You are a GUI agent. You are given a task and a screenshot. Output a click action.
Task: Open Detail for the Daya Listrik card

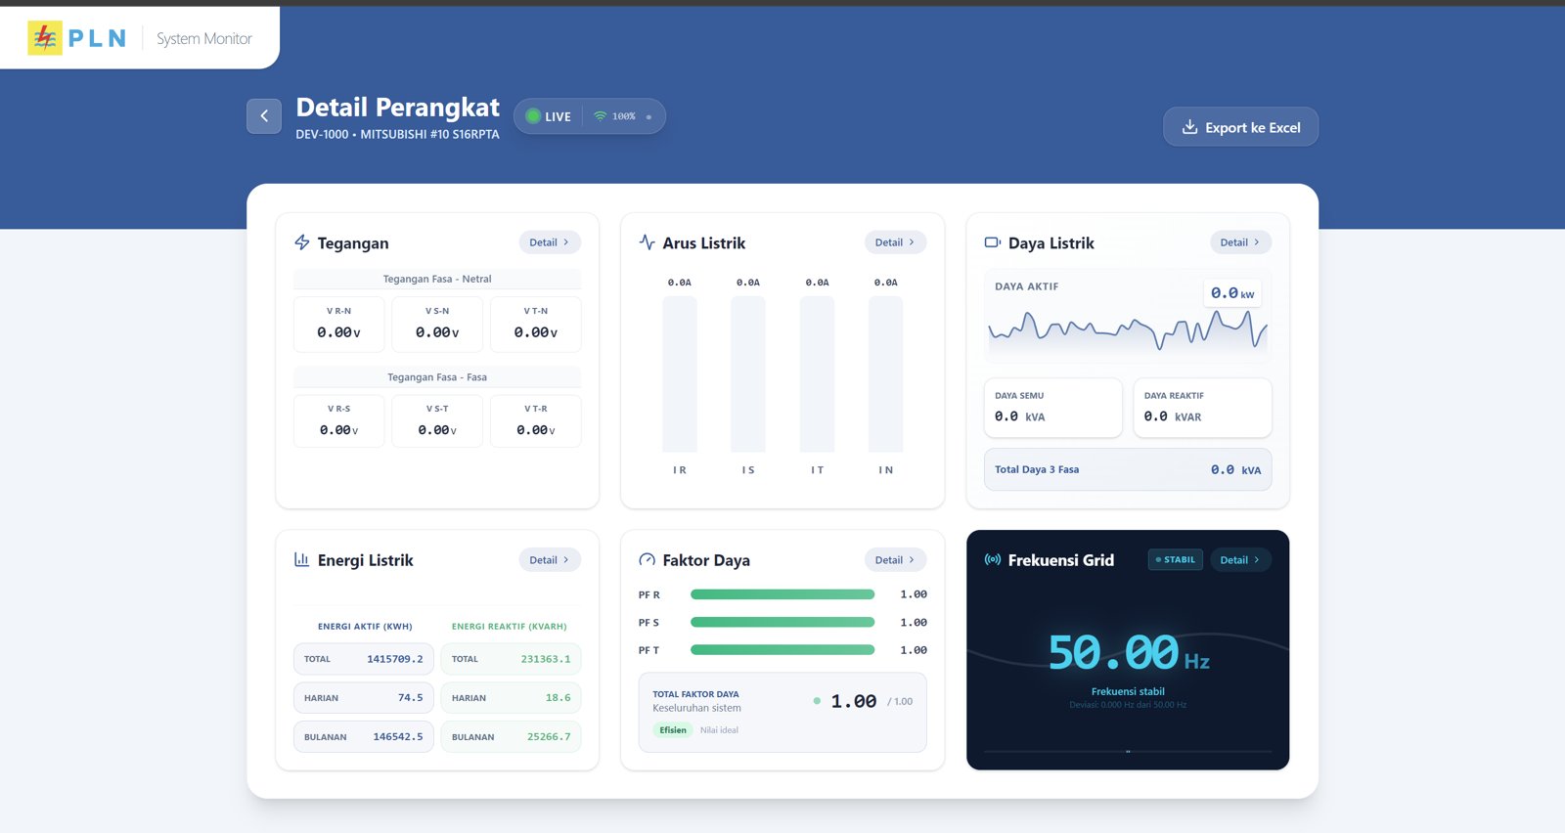[x=1240, y=242]
